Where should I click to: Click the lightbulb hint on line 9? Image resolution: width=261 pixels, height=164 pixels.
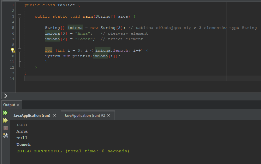13,50
